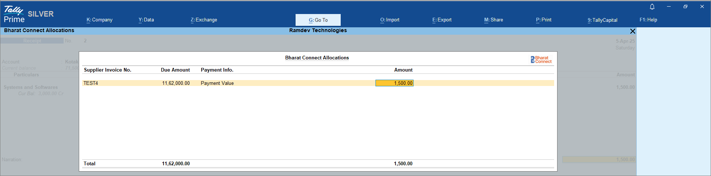Open the E: Export menu
The width and height of the screenshot is (711, 176).
442,20
